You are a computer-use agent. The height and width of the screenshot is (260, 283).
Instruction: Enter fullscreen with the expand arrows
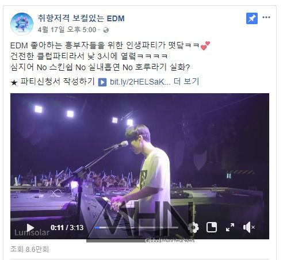click(230, 227)
